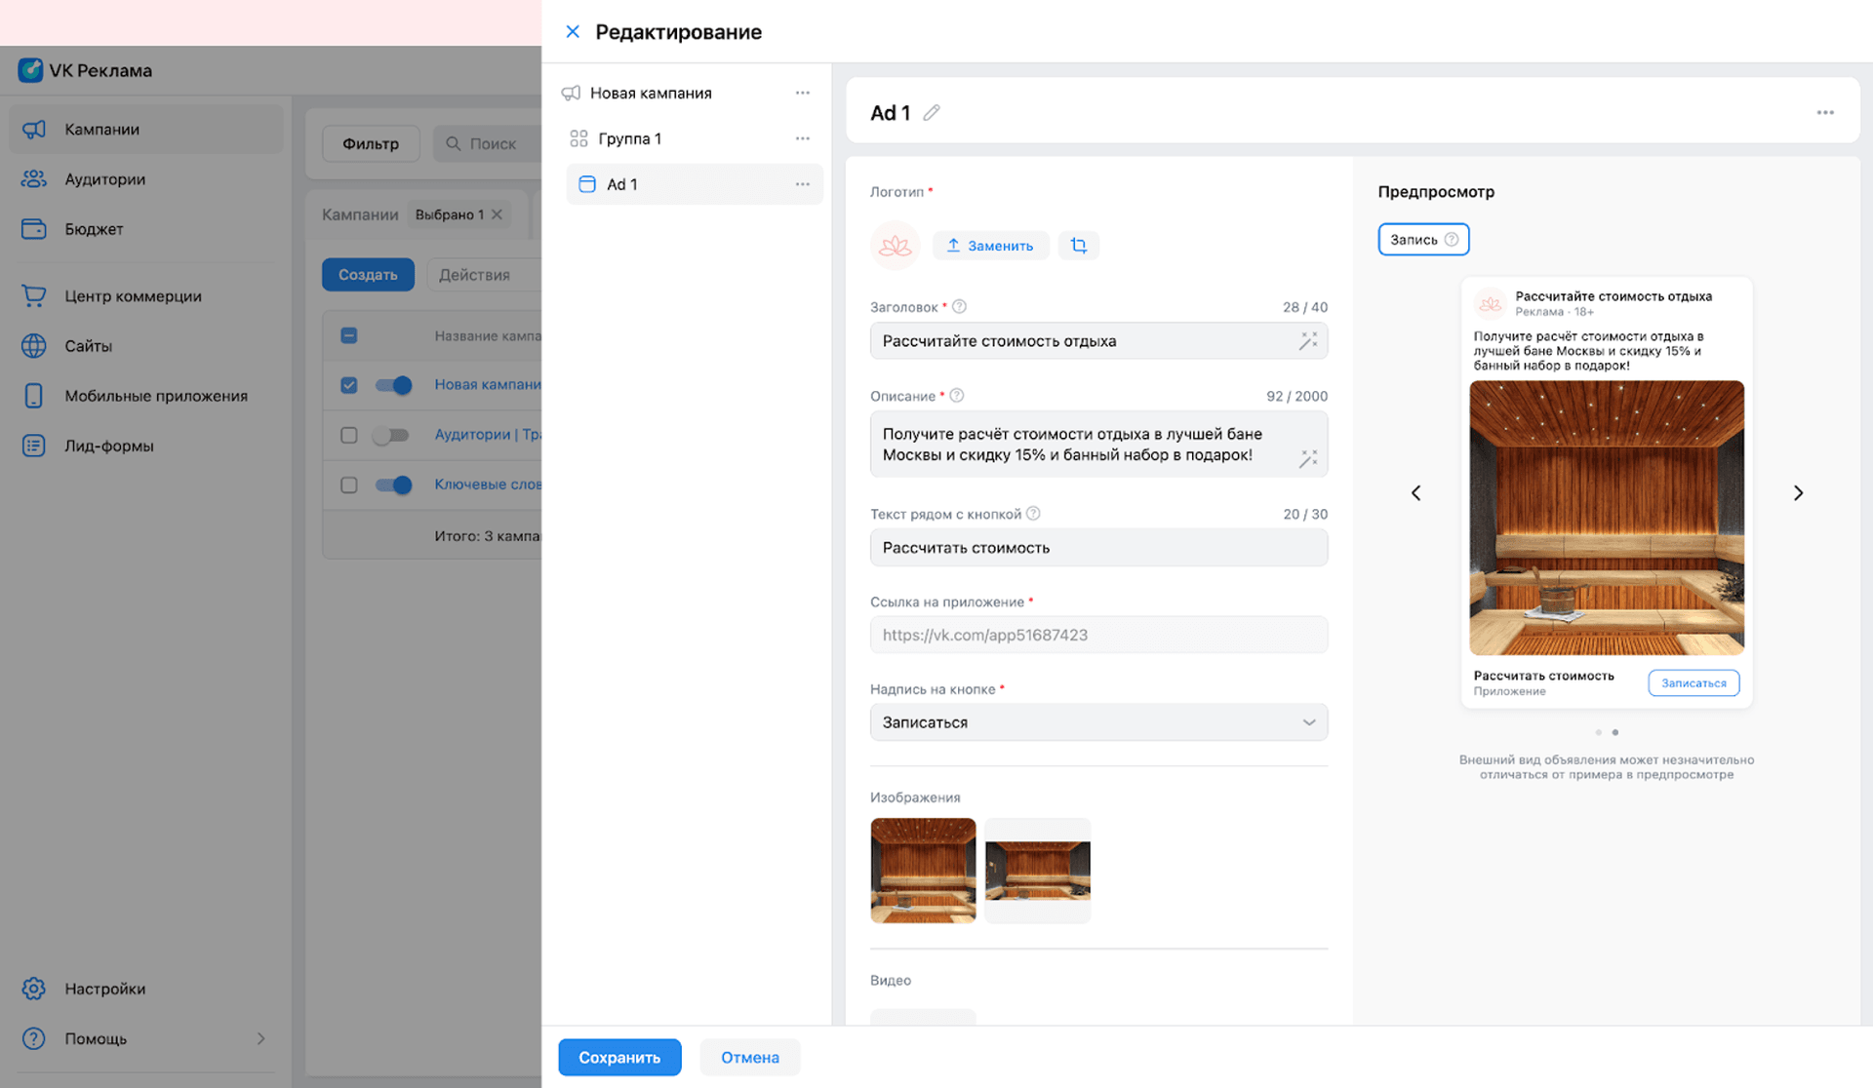The image size is (1873, 1088).
Task: Select Ad 1 in the campaign tree
Action: (622, 184)
